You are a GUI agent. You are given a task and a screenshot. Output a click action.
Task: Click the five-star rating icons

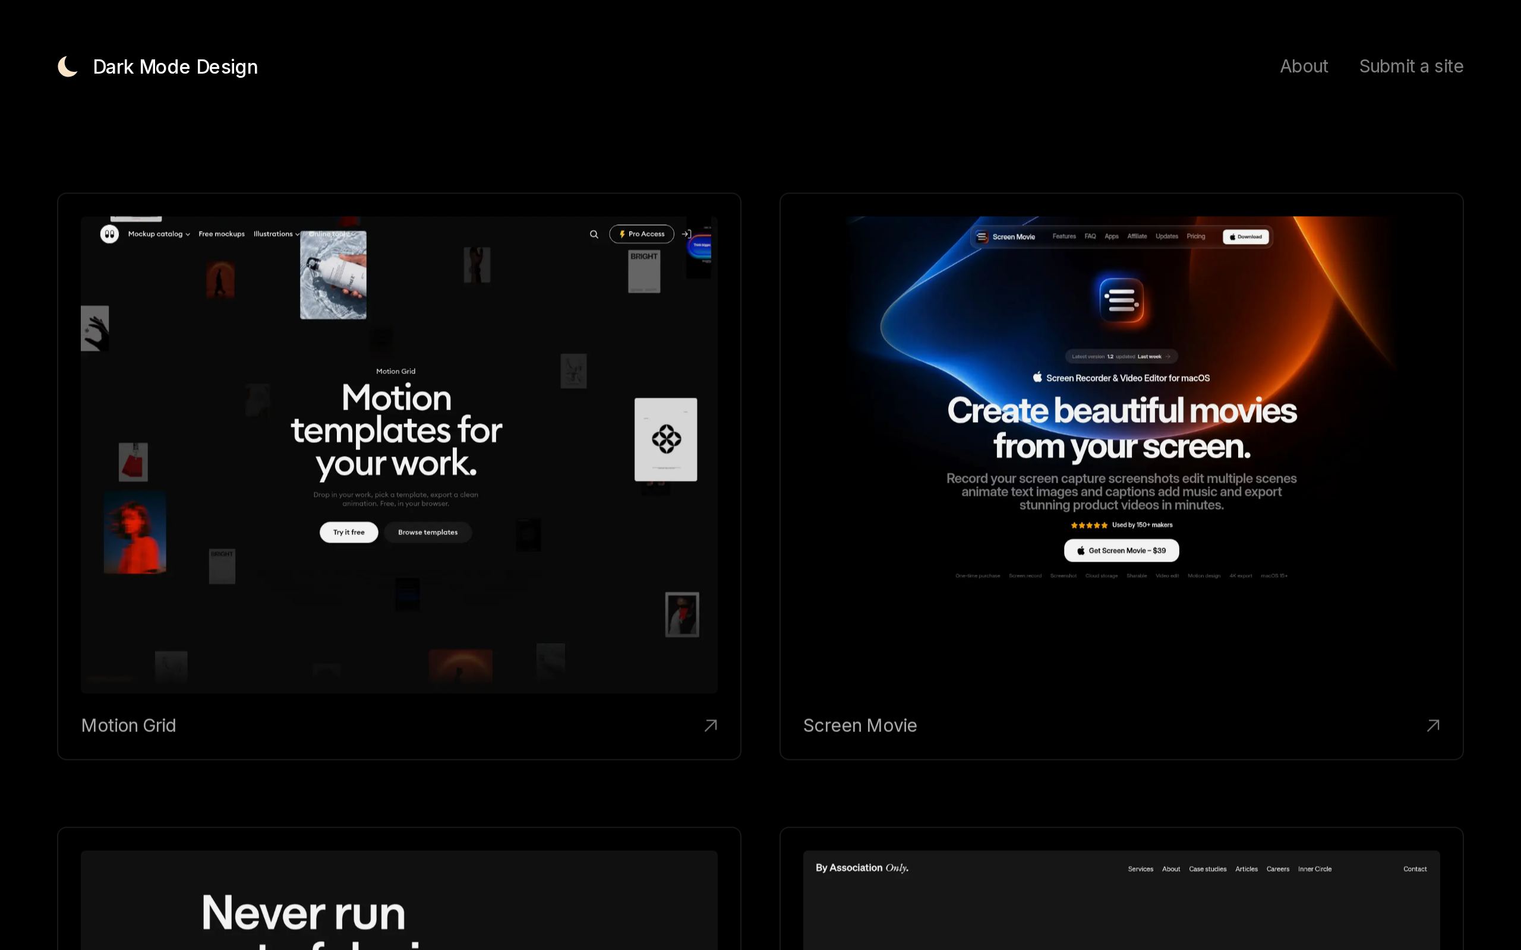click(x=1089, y=525)
